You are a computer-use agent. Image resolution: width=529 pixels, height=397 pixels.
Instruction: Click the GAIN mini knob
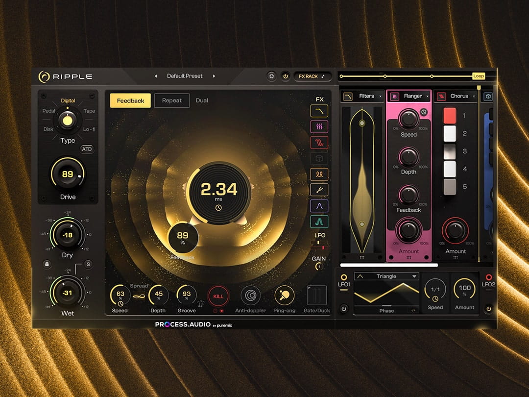[319, 267]
